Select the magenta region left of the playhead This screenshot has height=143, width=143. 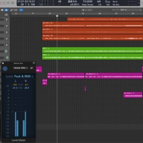pos(39,69)
